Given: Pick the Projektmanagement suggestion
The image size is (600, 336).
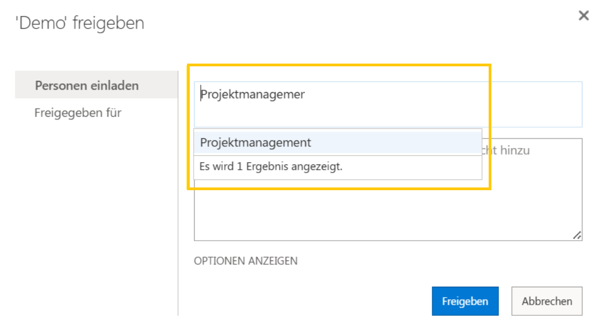Looking at the screenshot, I should pos(256,143).
